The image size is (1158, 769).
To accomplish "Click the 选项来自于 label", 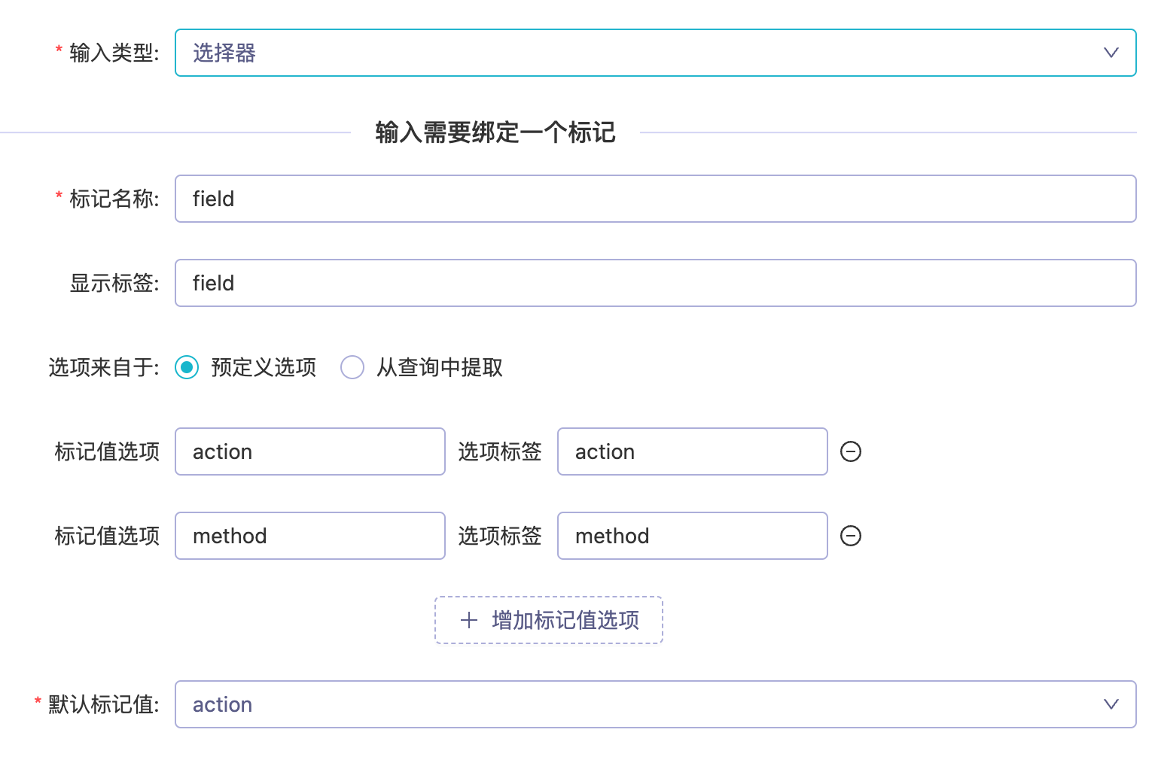I will (104, 367).
